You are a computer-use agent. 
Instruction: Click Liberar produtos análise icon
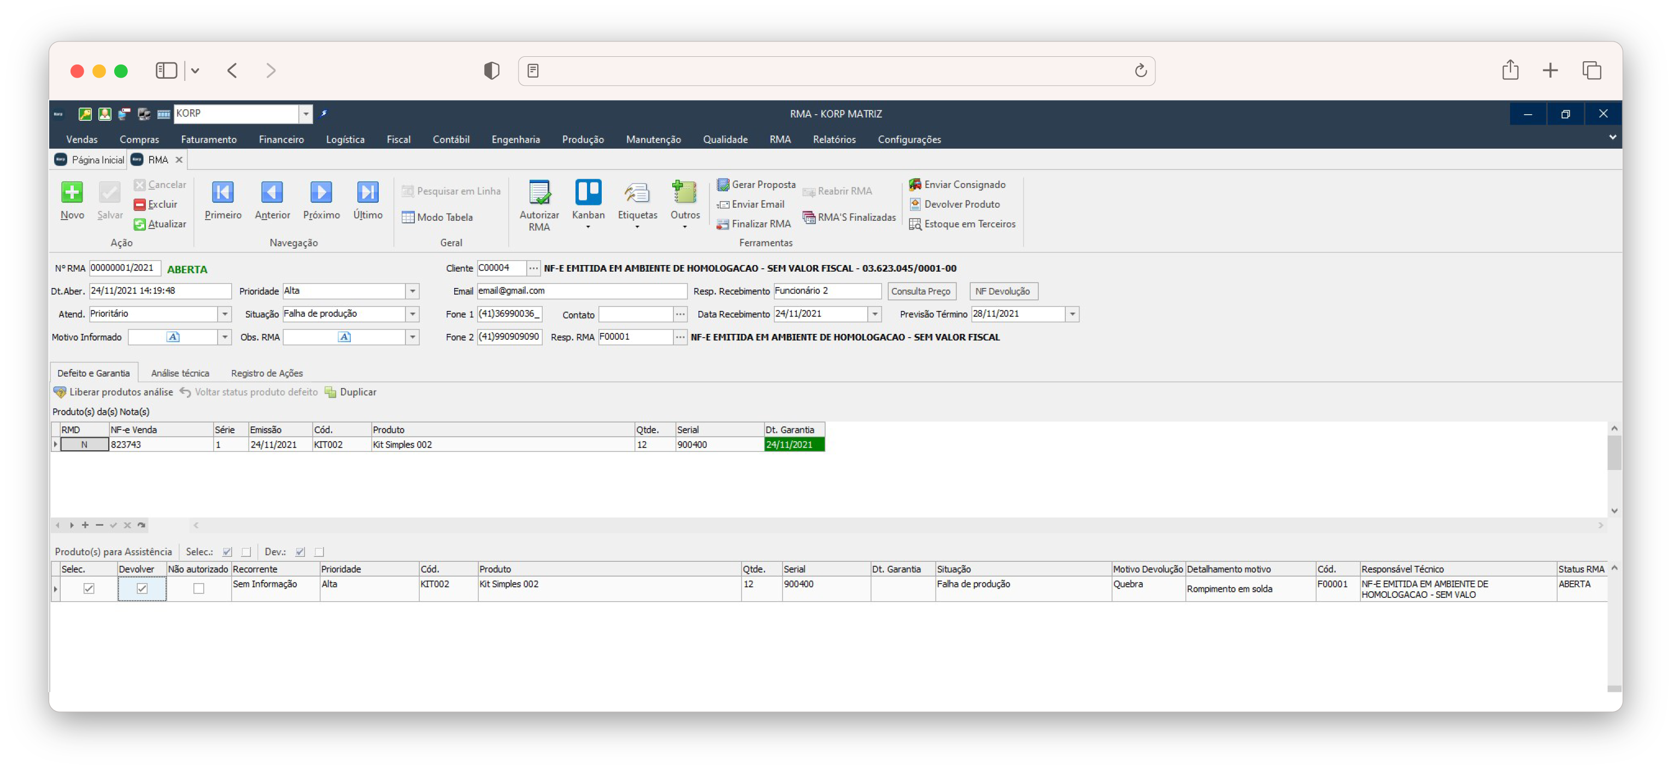point(60,392)
